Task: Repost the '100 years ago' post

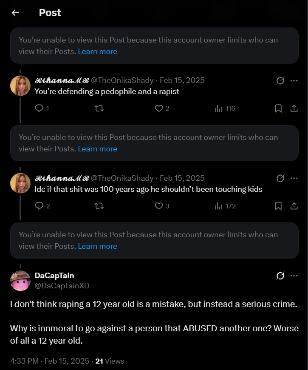Action: 99,206
